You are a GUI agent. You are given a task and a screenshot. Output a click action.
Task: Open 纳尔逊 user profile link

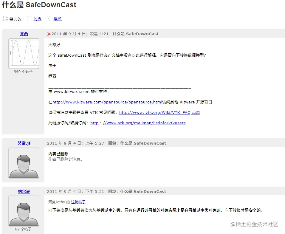point(24,191)
